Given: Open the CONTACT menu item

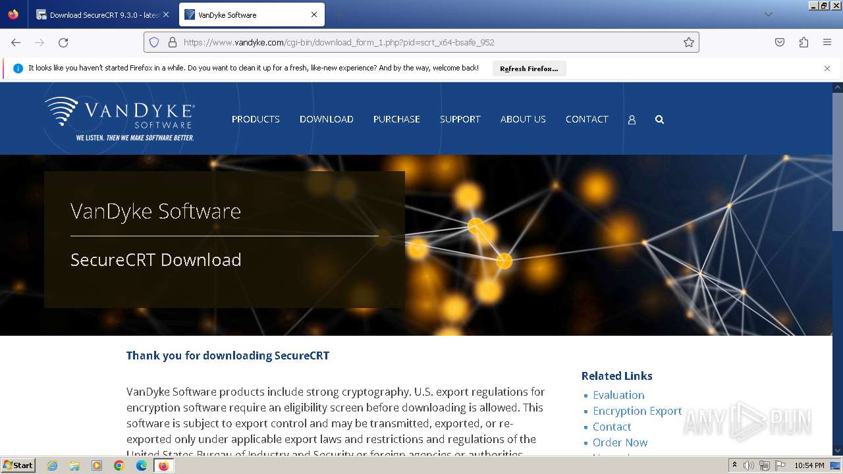Looking at the screenshot, I should [x=587, y=119].
